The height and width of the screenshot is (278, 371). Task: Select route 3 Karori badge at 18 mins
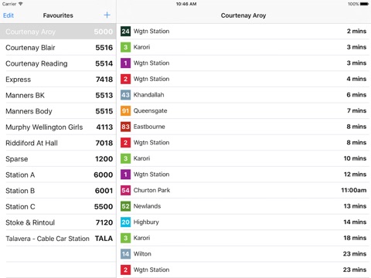click(x=125, y=238)
